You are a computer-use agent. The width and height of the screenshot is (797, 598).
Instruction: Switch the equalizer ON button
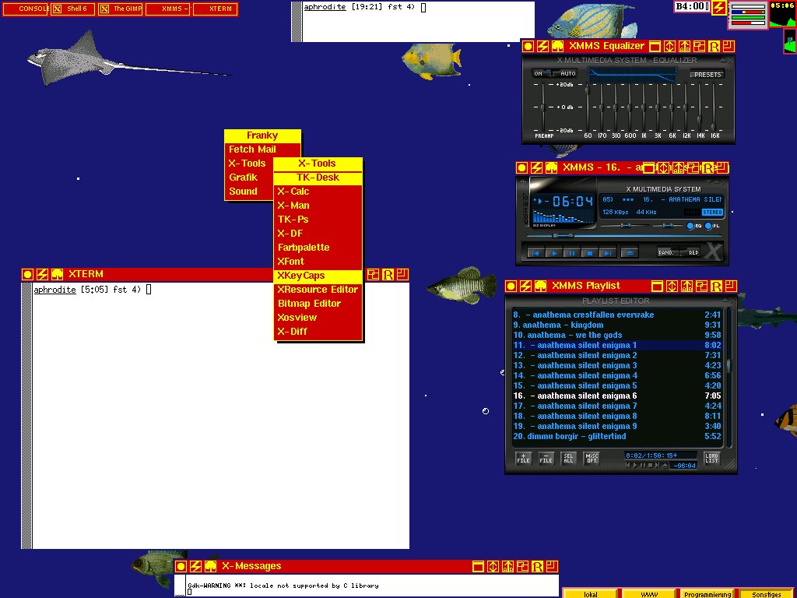(x=540, y=74)
